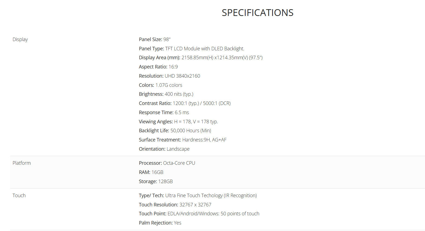This screenshot has height=231, width=425.
Task: Click the Contrast Ratio specification
Action: 185,103
